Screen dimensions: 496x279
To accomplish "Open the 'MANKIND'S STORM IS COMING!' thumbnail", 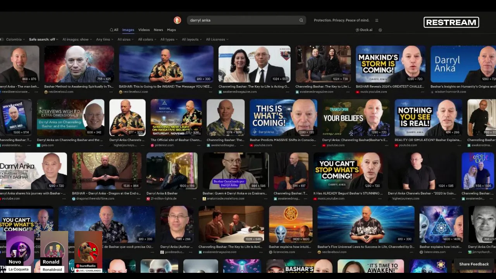I will click(x=391, y=64).
